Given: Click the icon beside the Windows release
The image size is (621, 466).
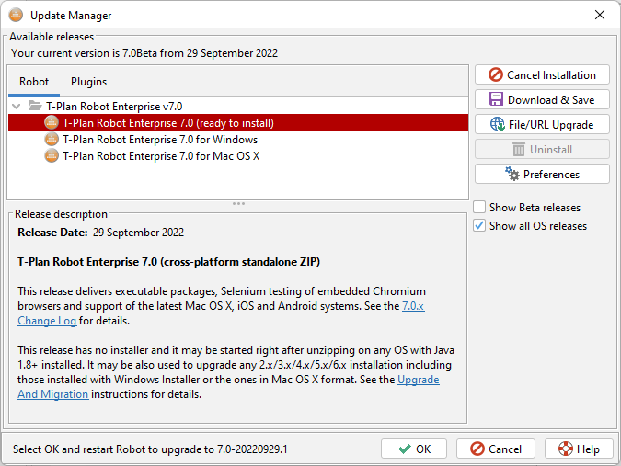Looking at the screenshot, I should pyautogui.click(x=52, y=140).
